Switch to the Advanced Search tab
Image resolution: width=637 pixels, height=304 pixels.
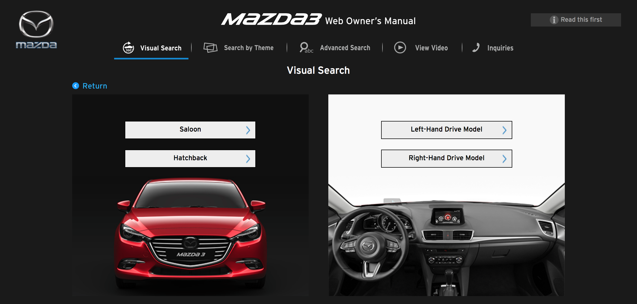[x=345, y=48]
